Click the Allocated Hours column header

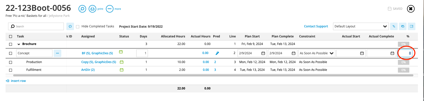[x=173, y=36]
